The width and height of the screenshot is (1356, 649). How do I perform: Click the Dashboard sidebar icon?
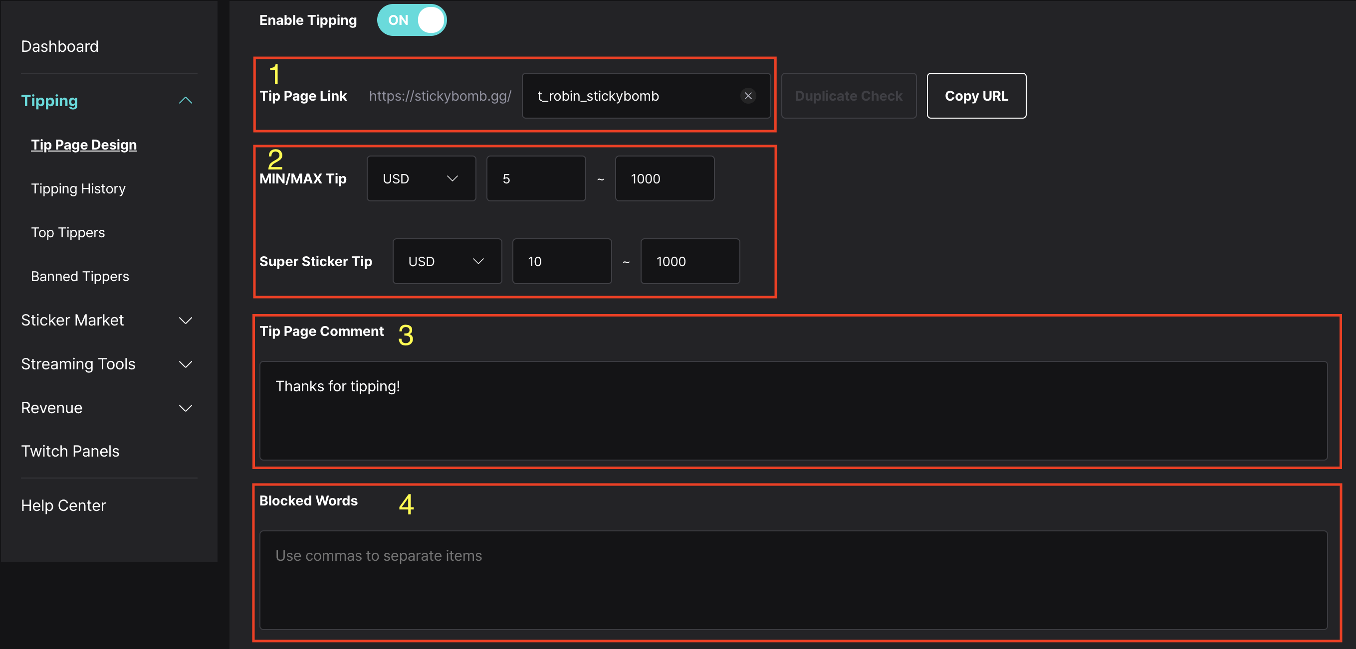tap(60, 45)
